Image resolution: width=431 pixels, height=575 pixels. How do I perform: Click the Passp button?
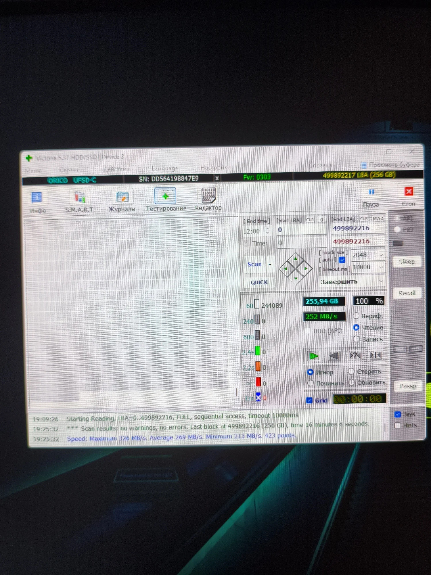coord(408,386)
